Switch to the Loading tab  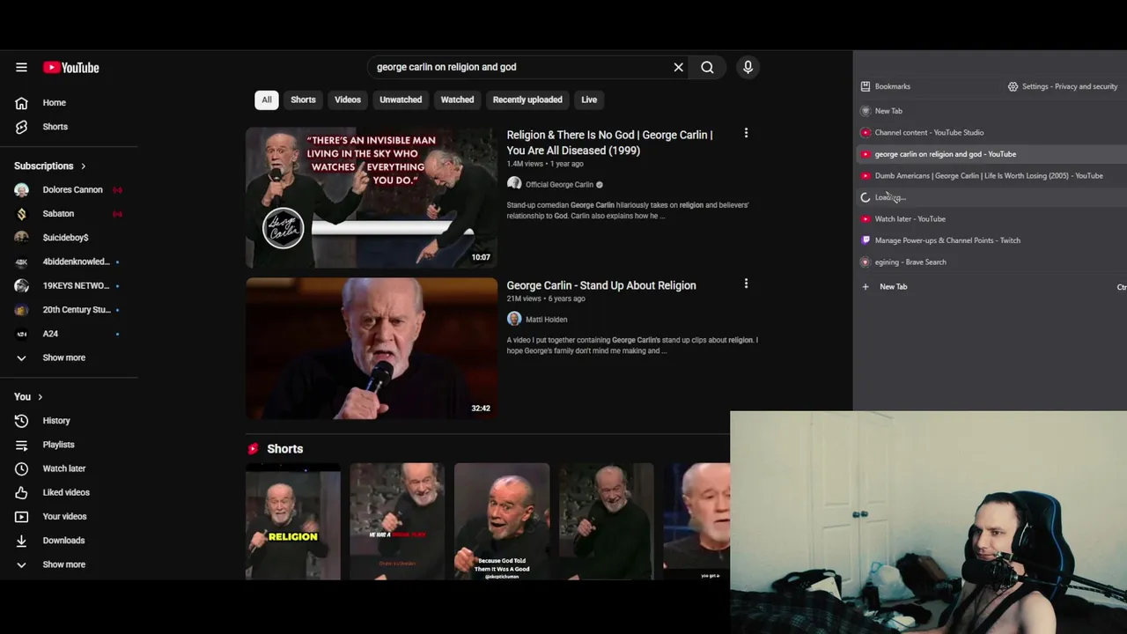[x=990, y=197]
